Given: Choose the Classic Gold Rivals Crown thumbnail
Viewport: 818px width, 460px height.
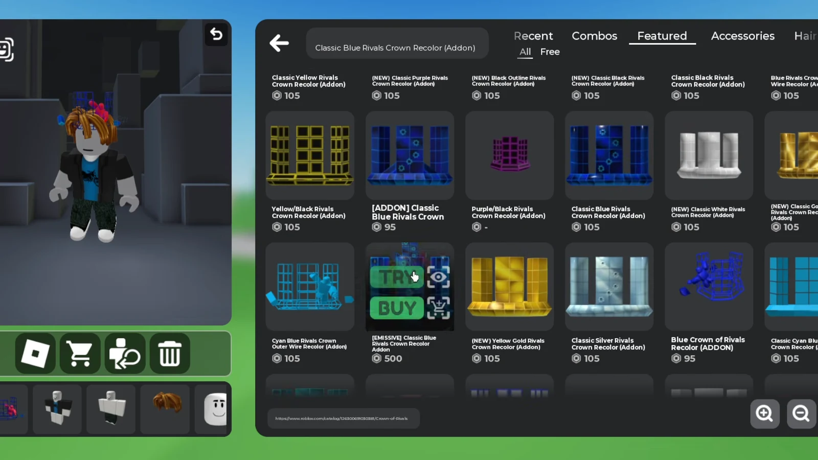Looking at the screenshot, I should (791, 155).
